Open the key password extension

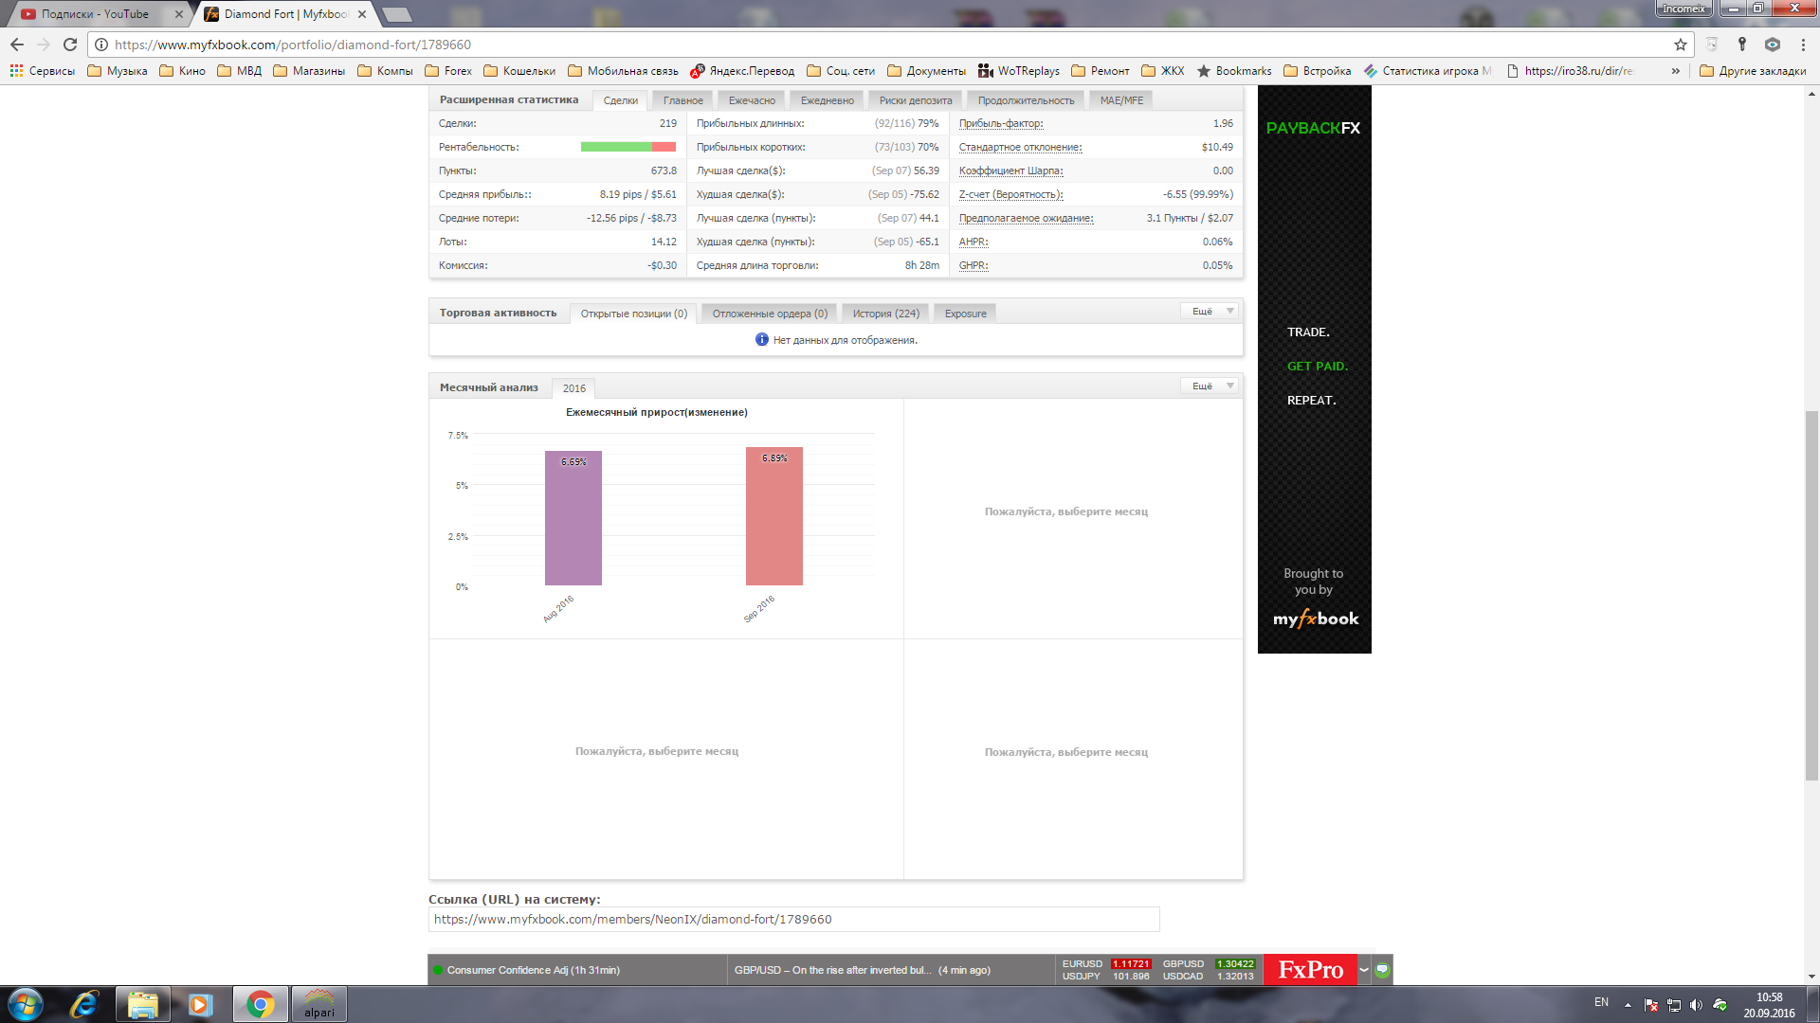pos(1742,45)
